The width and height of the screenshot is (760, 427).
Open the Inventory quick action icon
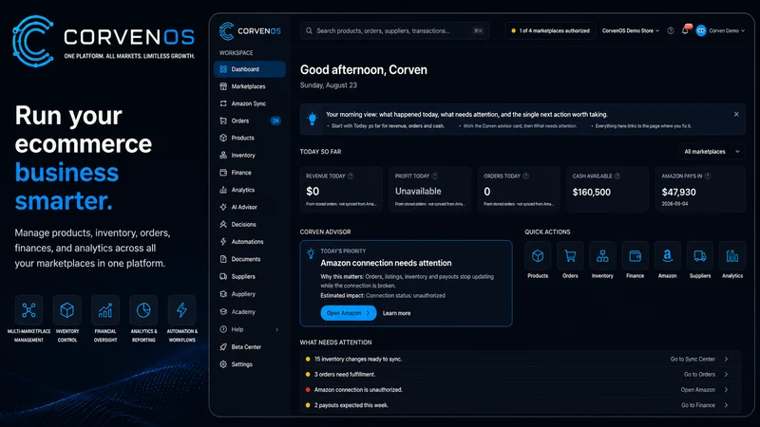click(x=602, y=255)
